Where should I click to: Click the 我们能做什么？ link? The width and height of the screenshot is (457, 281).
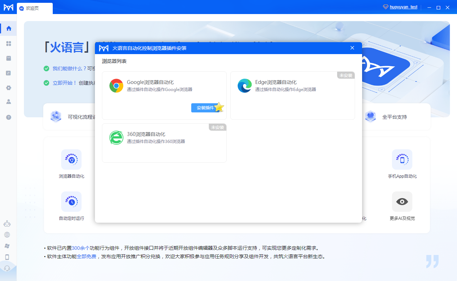[x=70, y=68]
